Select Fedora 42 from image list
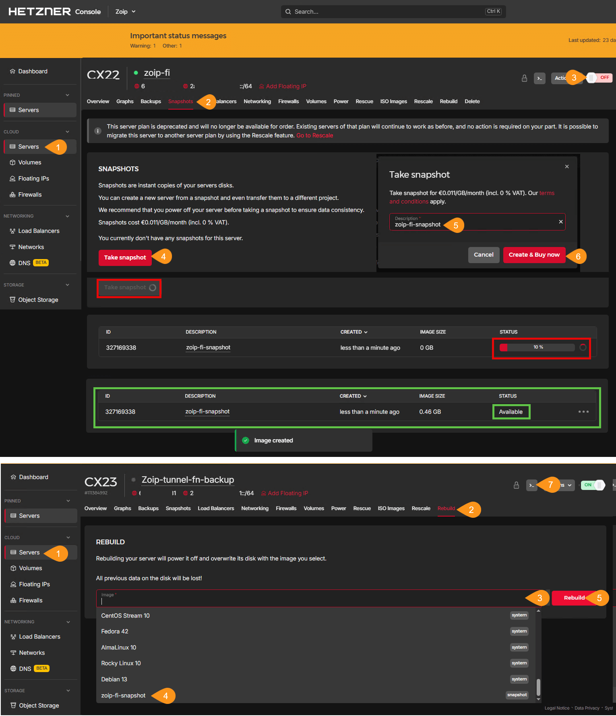 coord(315,631)
